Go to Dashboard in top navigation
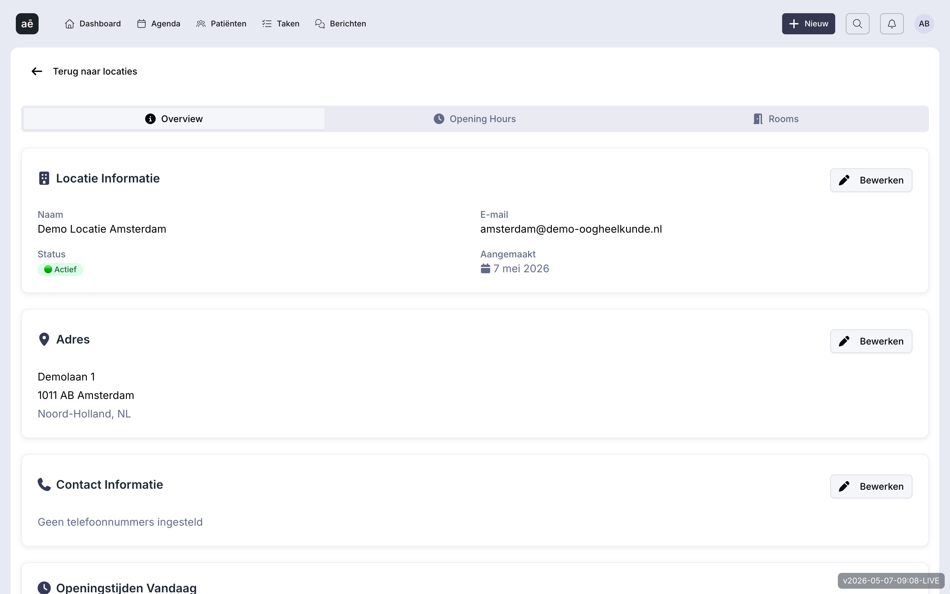Image resolution: width=950 pixels, height=594 pixels. tap(93, 23)
